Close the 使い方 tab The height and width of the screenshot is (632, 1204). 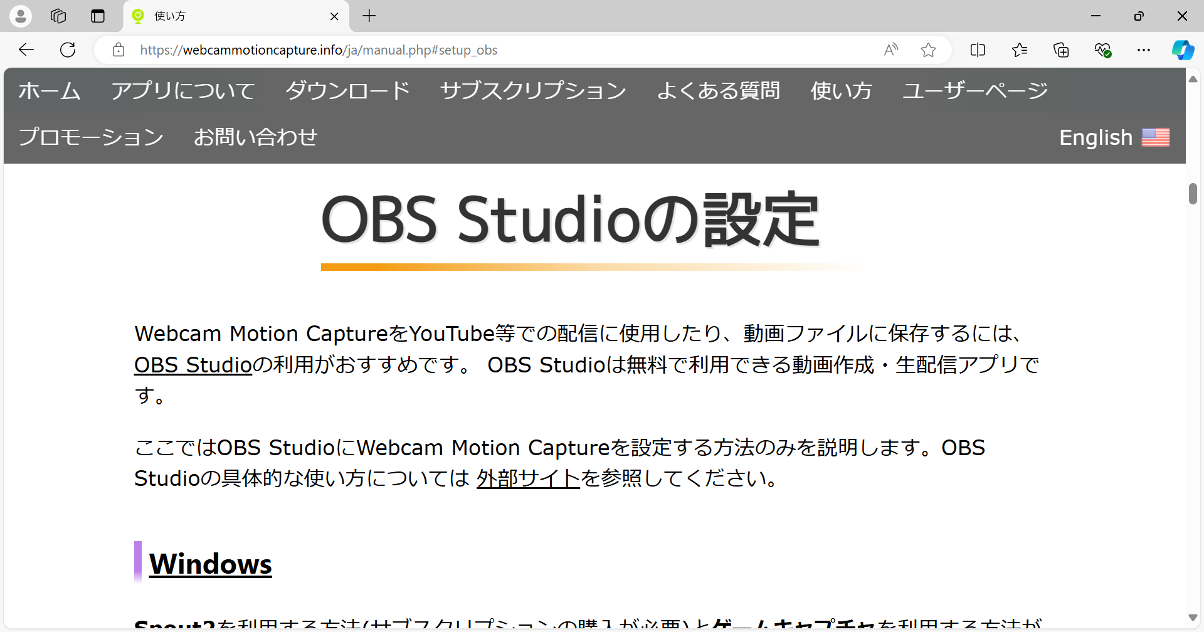click(334, 16)
